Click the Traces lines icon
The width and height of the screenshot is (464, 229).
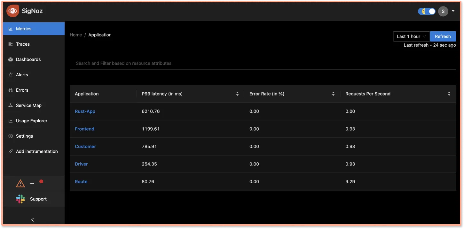pos(11,44)
